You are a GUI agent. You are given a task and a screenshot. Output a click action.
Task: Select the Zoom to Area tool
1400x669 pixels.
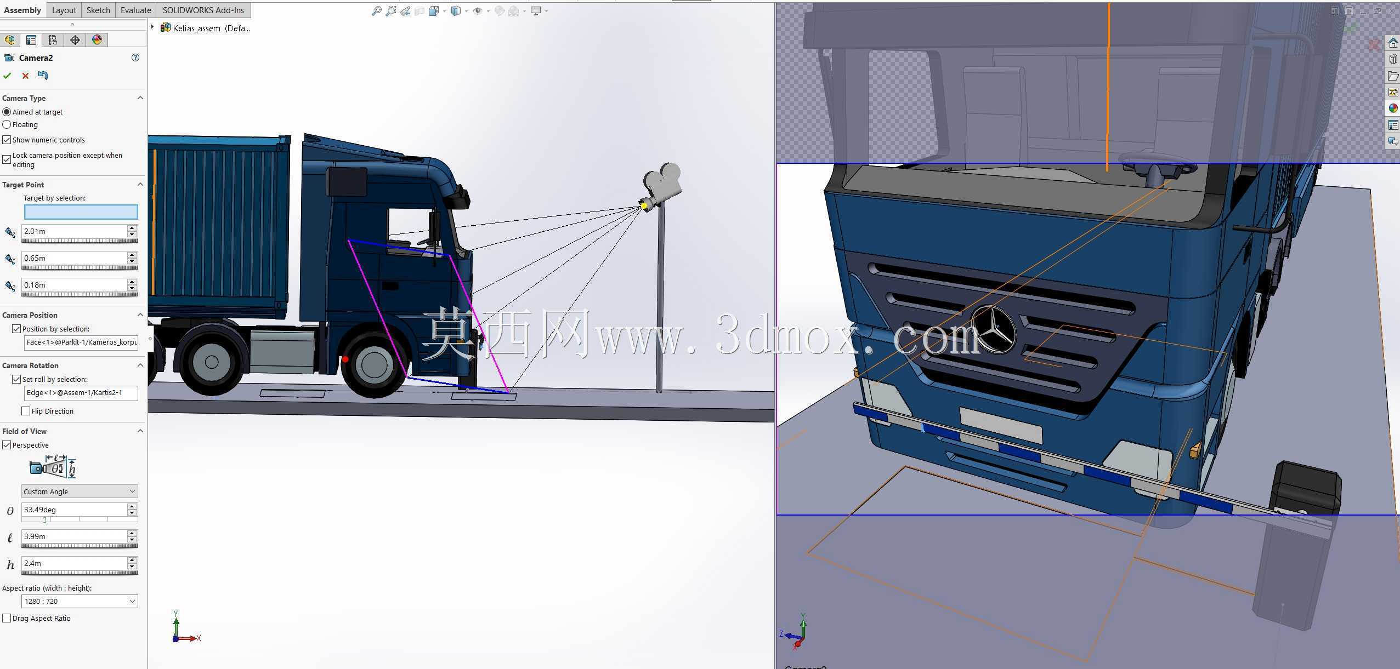point(391,11)
